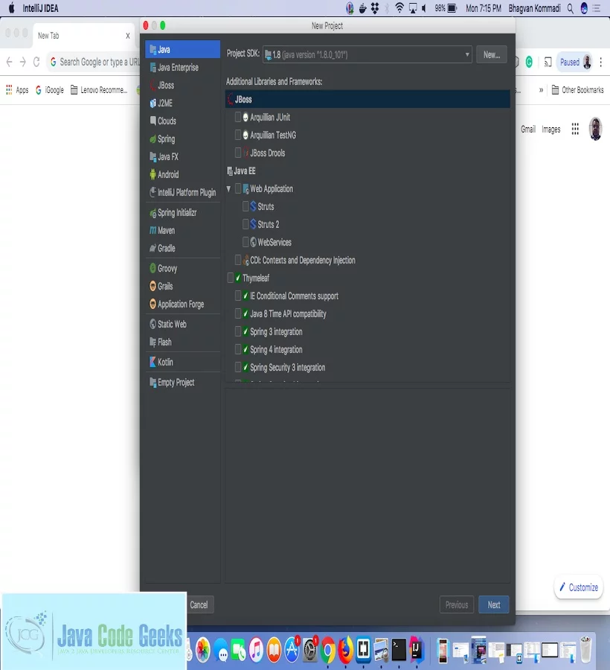The height and width of the screenshot is (670, 610).
Task: Select Android project type
Action: tap(182, 175)
